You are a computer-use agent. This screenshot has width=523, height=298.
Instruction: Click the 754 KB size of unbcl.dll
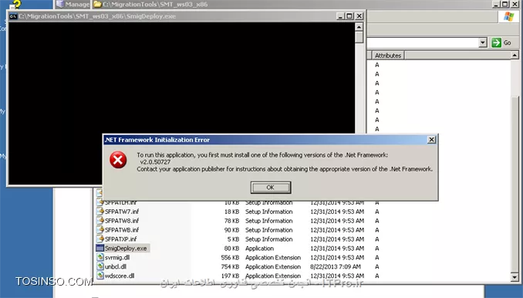click(230, 266)
